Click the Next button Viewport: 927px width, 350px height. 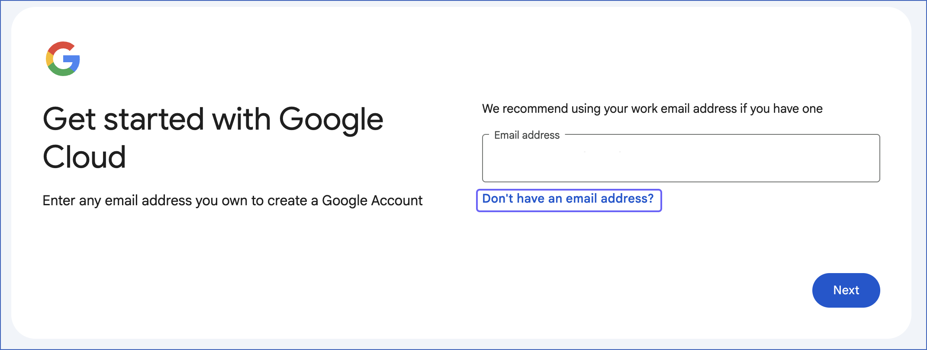click(846, 290)
